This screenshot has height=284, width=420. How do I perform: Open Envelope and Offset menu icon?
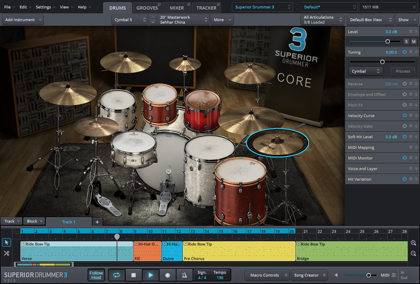coord(410,94)
